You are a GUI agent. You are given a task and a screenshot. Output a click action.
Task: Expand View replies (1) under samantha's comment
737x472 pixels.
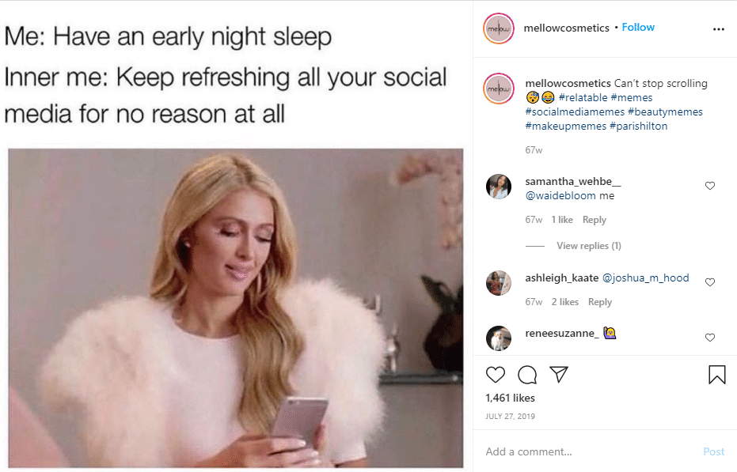[588, 246]
